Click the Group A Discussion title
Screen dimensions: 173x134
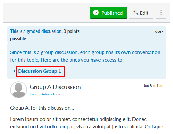(55, 87)
